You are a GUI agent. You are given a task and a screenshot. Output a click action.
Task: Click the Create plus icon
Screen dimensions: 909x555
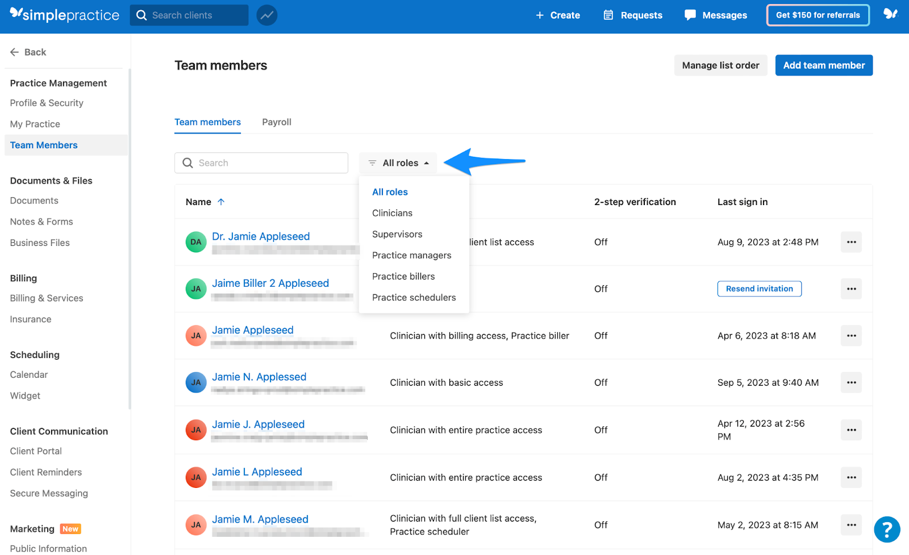(x=540, y=15)
